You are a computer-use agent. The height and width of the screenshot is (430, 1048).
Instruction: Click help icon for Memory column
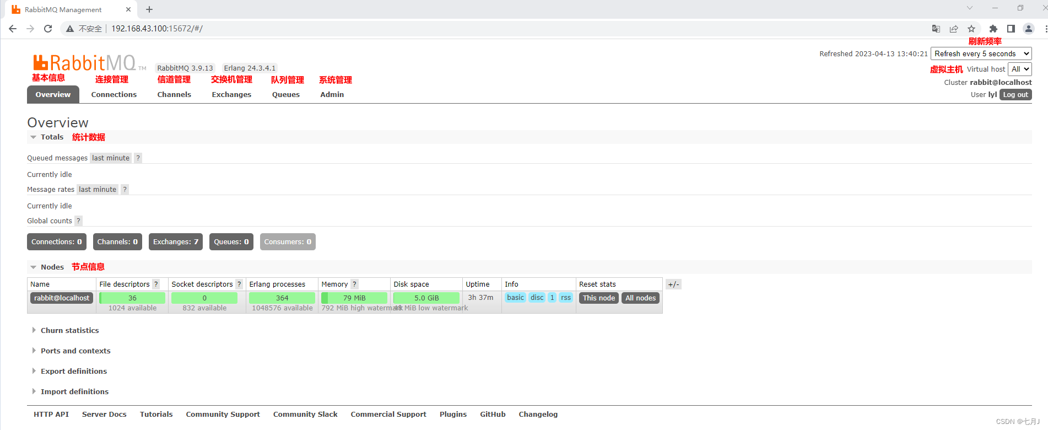[354, 284]
